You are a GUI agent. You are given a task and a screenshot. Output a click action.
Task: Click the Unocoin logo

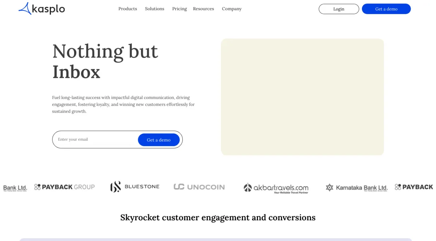coord(199,187)
